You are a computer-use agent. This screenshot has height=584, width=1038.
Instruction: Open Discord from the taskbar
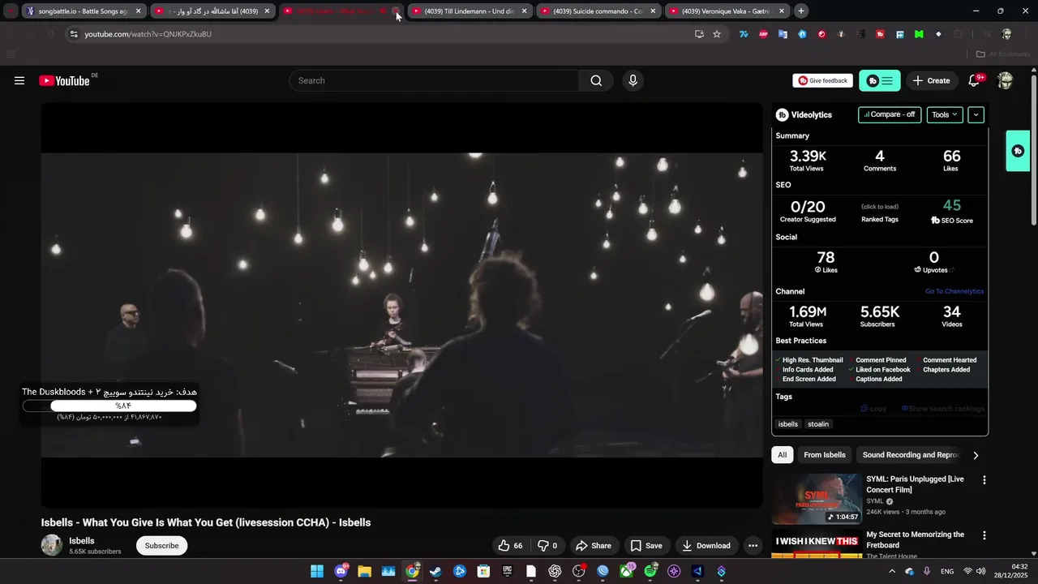point(341,571)
